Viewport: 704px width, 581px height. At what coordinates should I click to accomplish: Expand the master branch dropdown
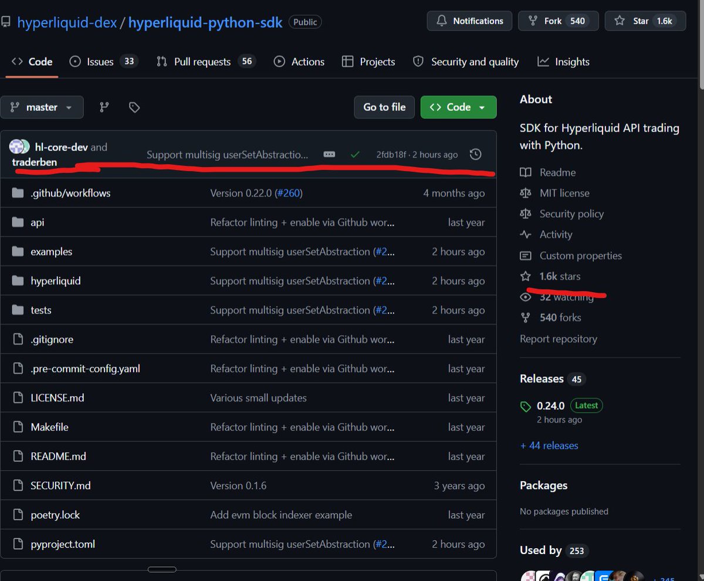[x=42, y=107]
